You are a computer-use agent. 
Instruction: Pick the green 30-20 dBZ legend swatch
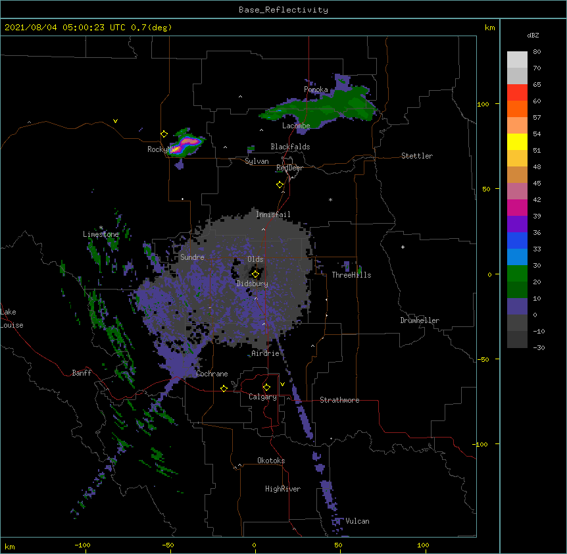coord(517,274)
